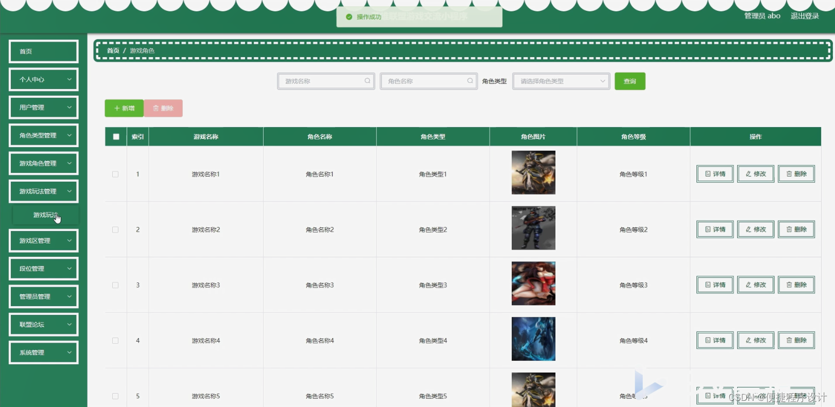Click the 管理员 abo account label

tap(762, 16)
